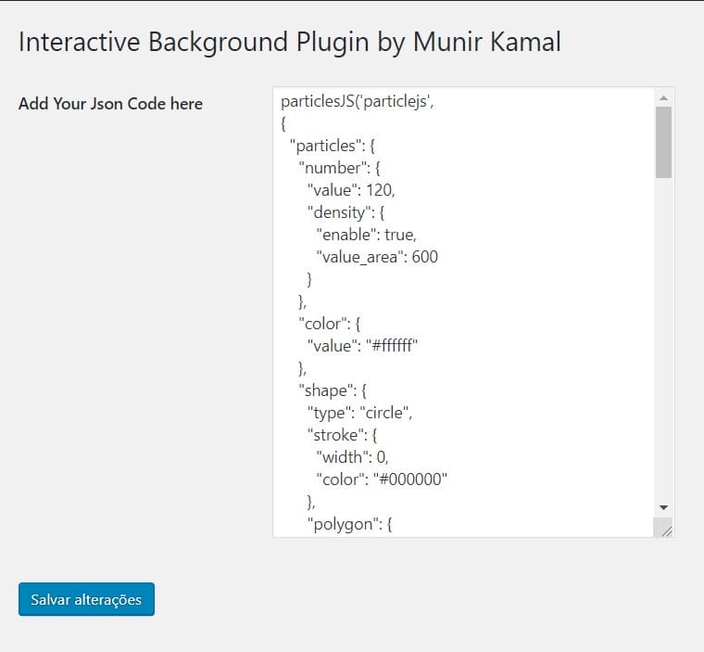Click the "Add Your Json Code here" label
The width and height of the screenshot is (704, 652).
click(x=110, y=104)
